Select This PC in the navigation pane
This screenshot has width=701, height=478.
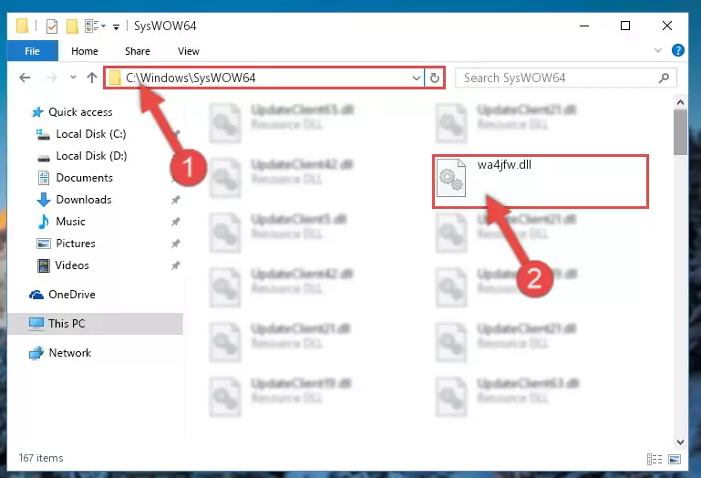tap(67, 324)
